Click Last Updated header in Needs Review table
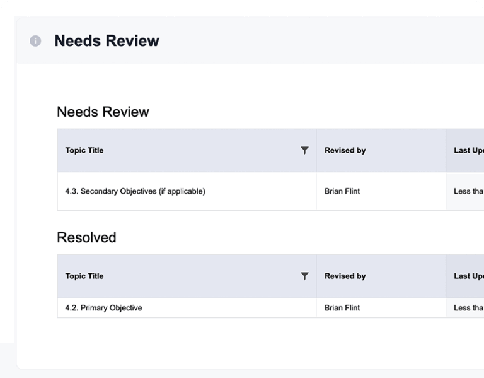Viewport: 484px width, 378px height. tap(468, 151)
